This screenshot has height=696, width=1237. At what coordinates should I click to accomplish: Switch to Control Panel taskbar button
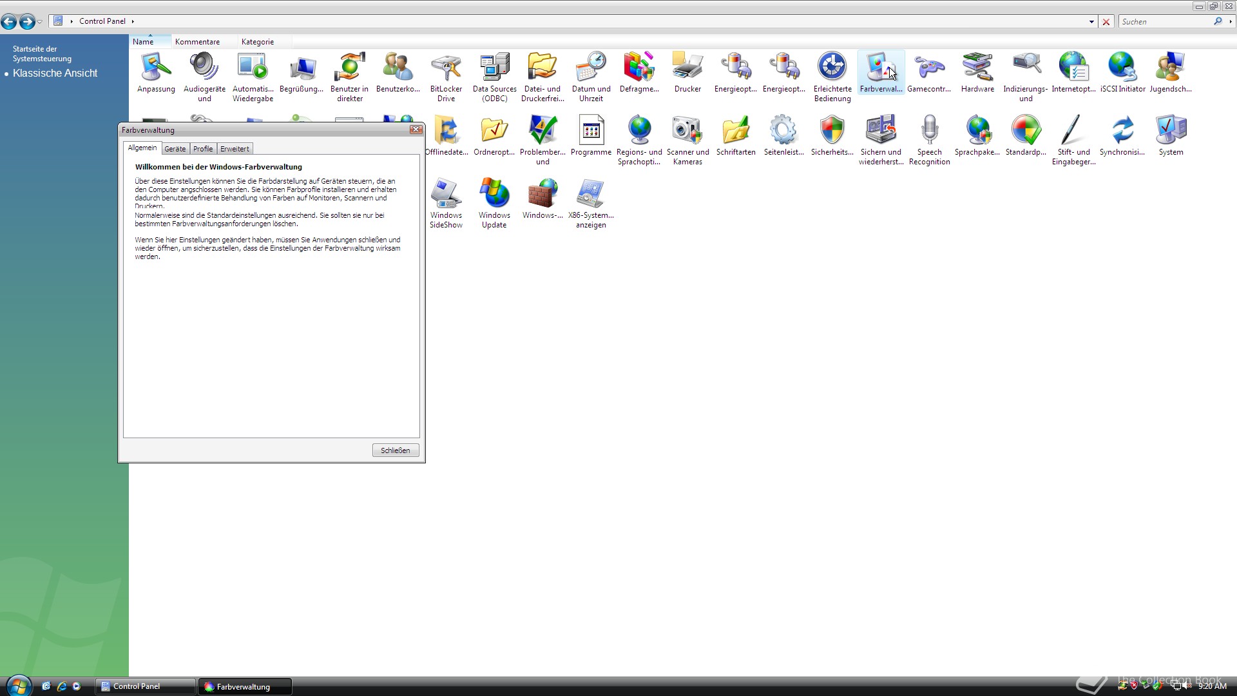click(x=146, y=686)
